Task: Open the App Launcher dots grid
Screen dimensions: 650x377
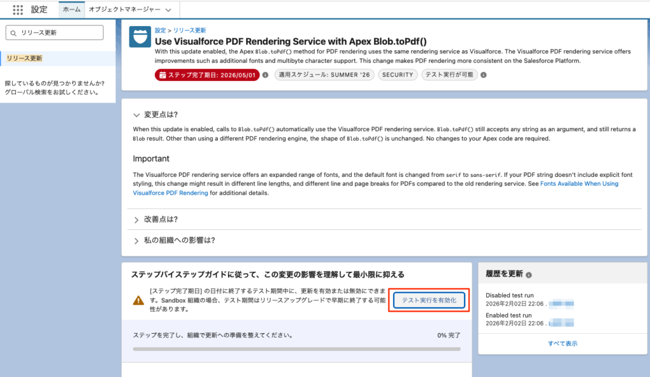Action: click(x=18, y=10)
